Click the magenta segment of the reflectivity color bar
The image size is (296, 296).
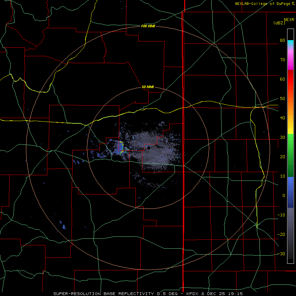tap(290, 60)
